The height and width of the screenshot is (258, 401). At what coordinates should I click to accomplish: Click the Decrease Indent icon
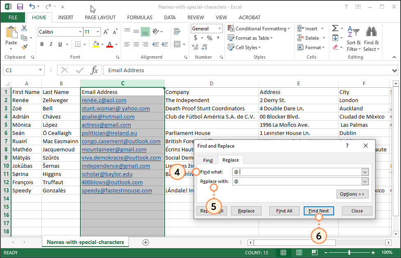[156, 44]
